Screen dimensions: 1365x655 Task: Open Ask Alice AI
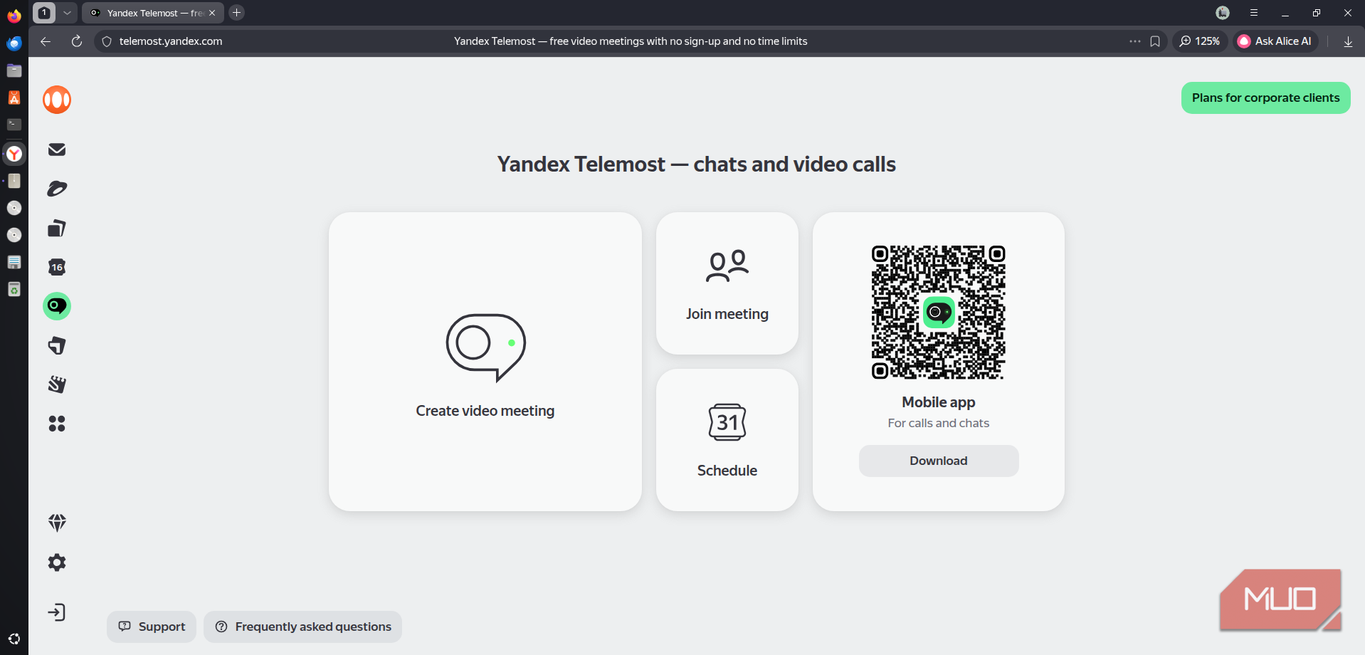click(1275, 41)
